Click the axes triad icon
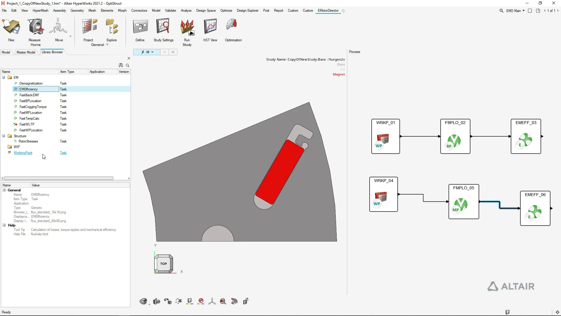 click(x=212, y=301)
